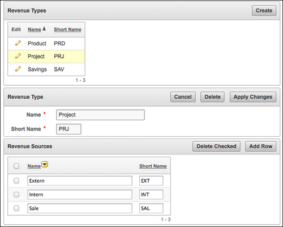Click Apply Changes button
Screen dimensions: 283x227
[253, 97]
